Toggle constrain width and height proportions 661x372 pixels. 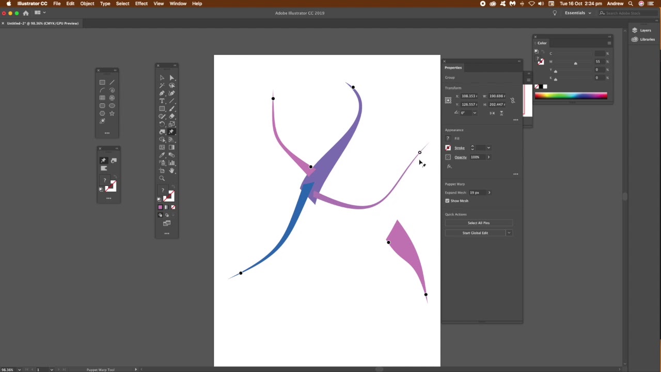pos(512,100)
